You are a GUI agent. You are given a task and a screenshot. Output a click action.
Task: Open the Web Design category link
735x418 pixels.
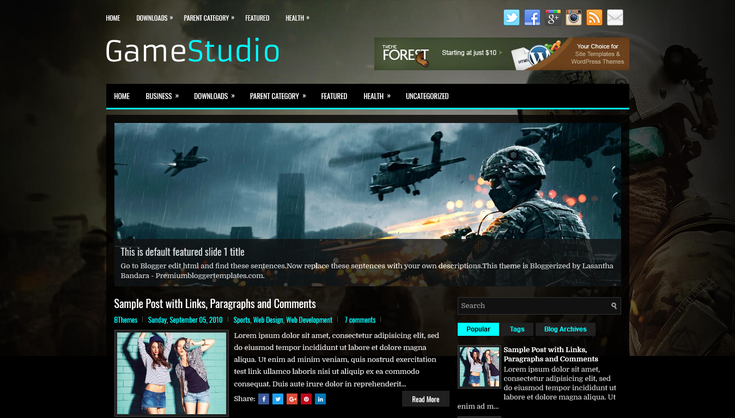tap(268, 320)
